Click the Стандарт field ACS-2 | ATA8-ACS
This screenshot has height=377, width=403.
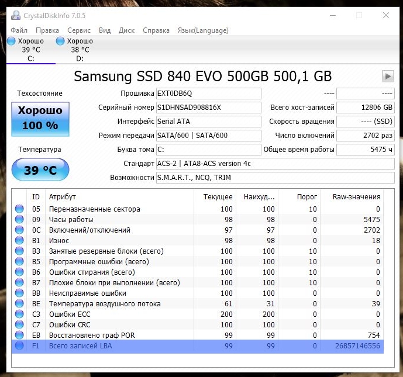point(275,164)
